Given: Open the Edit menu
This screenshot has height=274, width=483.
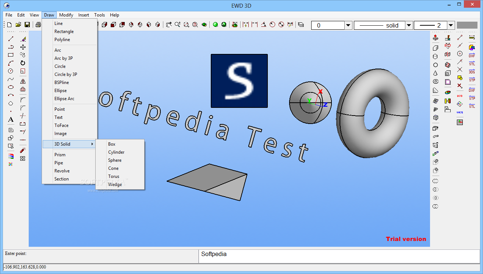Looking at the screenshot, I should coord(21,15).
